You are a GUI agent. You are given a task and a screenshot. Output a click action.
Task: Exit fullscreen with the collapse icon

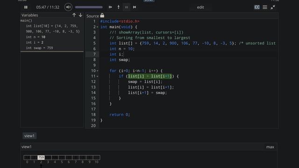pyautogui.click(x=273, y=7)
